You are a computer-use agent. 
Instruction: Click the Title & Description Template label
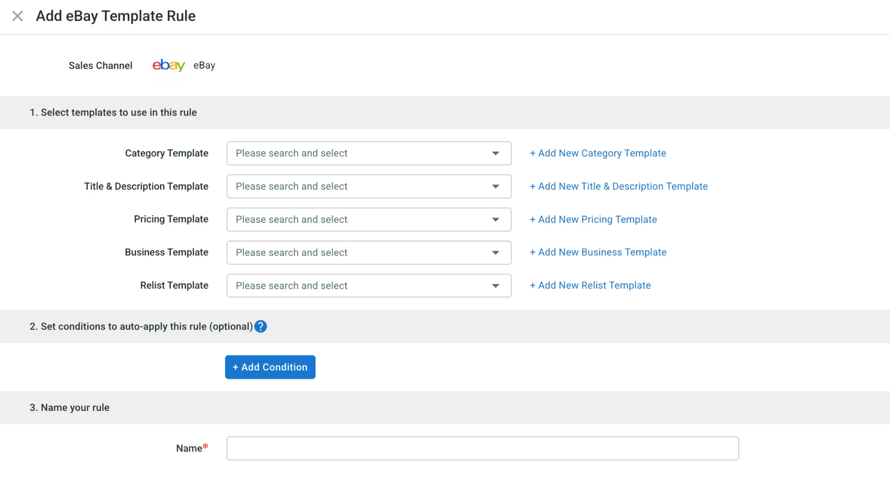coord(146,186)
